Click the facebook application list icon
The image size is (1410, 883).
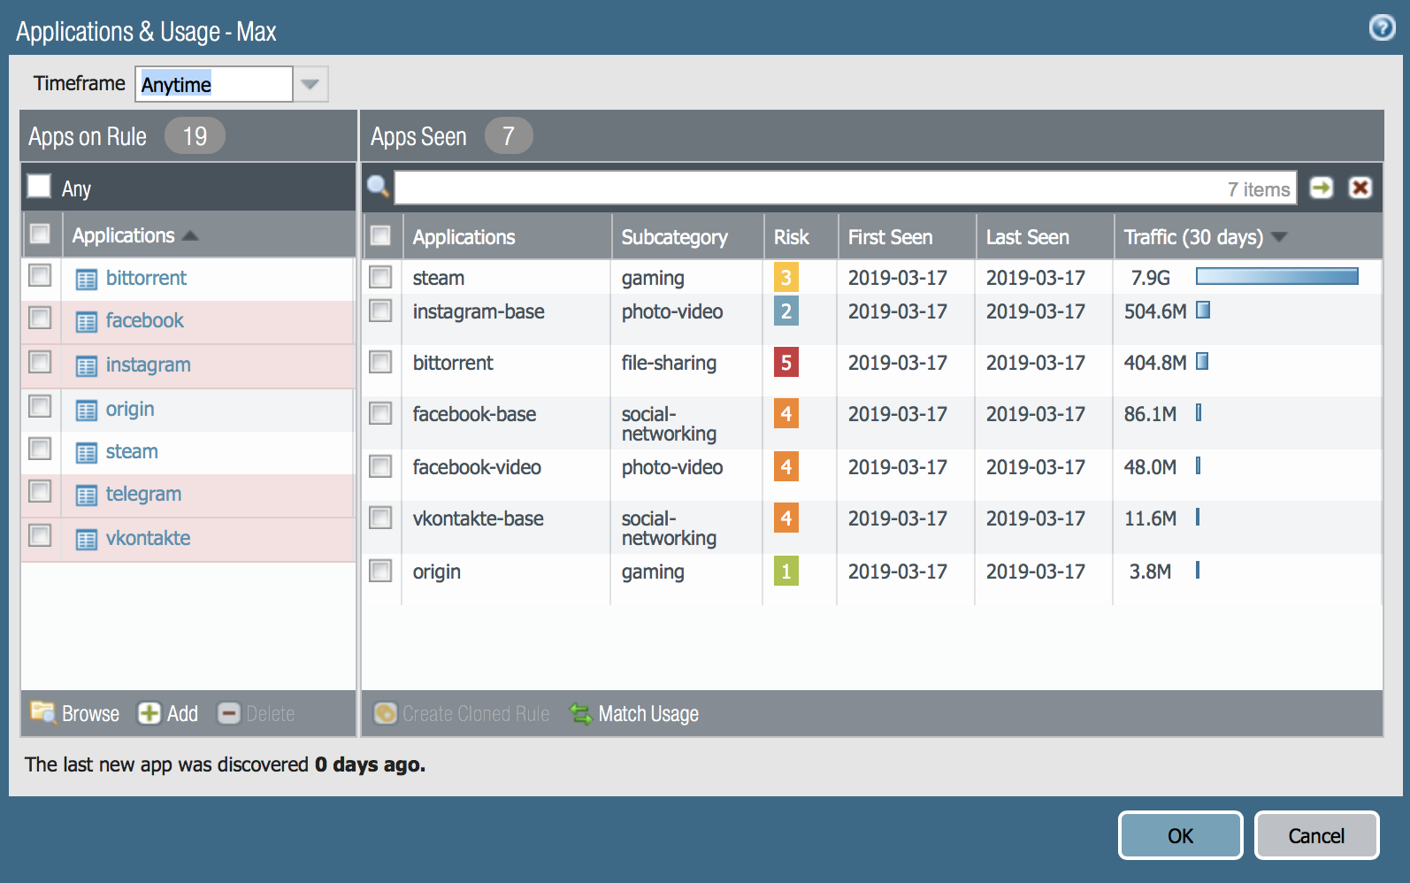[87, 322]
